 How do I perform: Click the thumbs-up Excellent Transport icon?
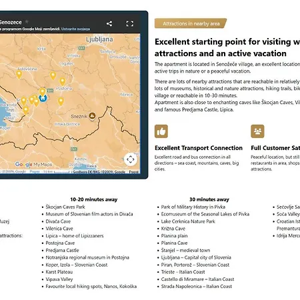(161, 131)
